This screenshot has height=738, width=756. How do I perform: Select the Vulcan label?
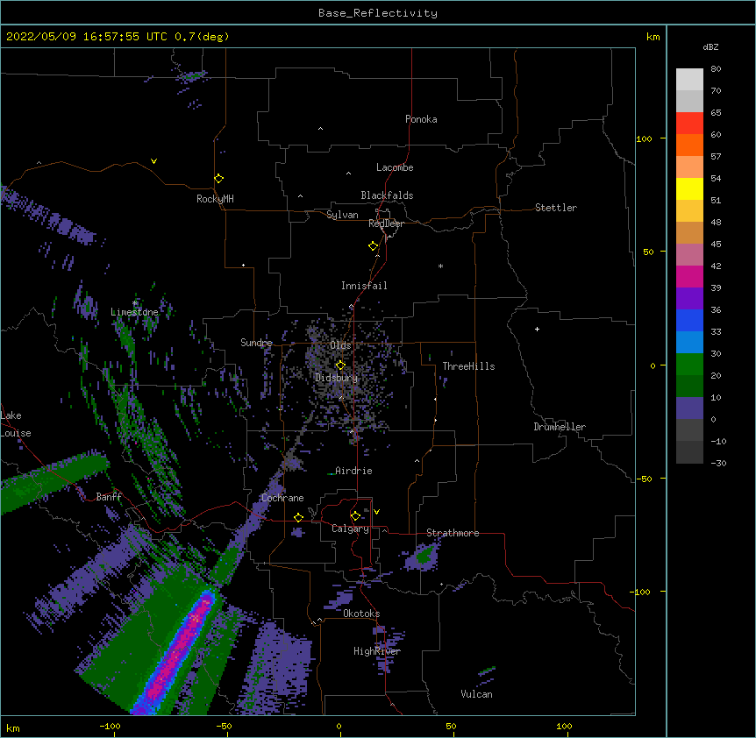476,694
